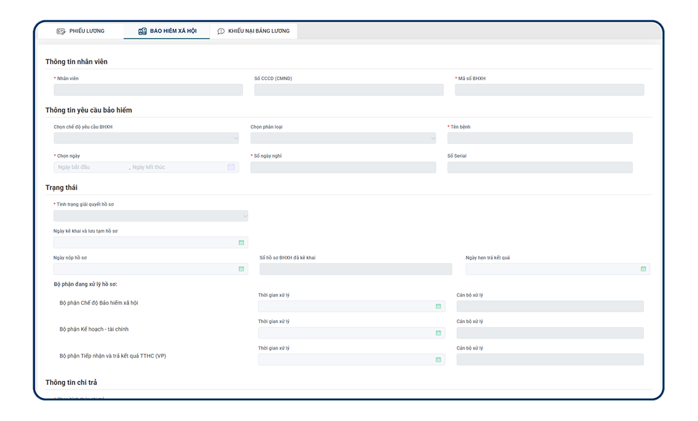Image resolution: width=698 pixels, height=421 pixels.
Task: Select Cán bộ xử lý field for Tiếp nhận và trả kết quả
Action: [x=550, y=360]
